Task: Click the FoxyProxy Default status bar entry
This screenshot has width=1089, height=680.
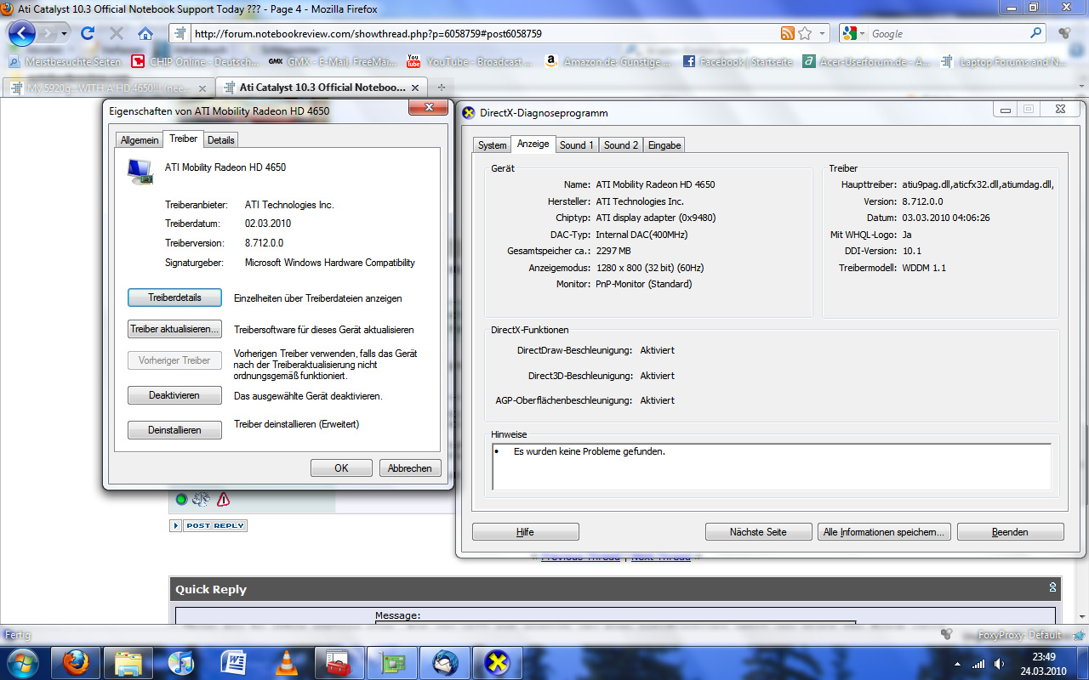Action: click(x=1019, y=635)
